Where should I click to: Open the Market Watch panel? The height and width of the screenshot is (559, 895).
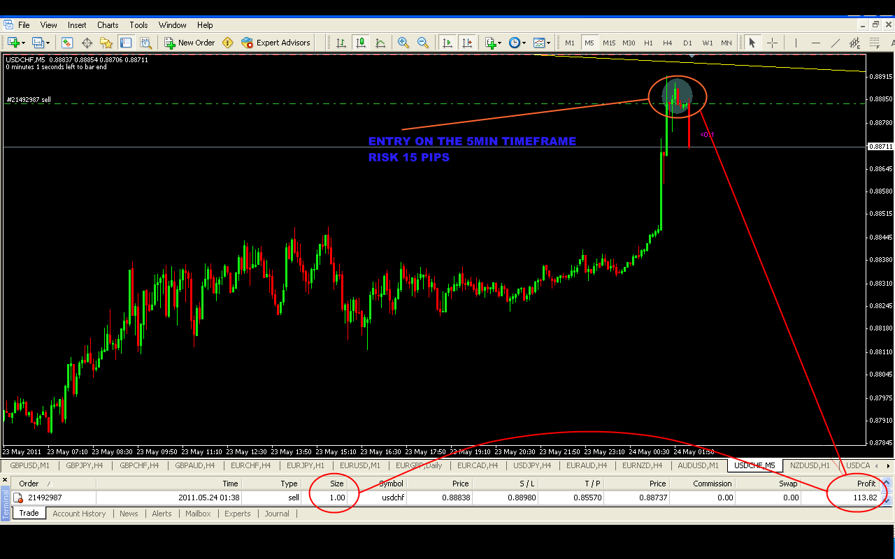point(68,43)
